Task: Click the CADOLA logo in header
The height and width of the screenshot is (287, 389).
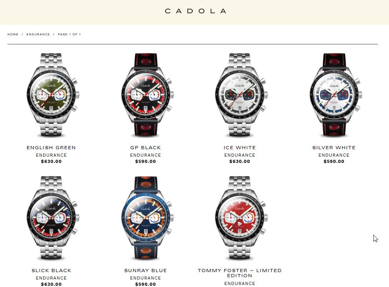Action: (x=195, y=11)
